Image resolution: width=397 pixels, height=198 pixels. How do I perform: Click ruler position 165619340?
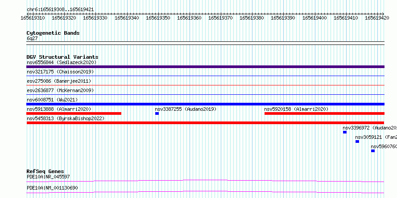(x=127, y=18)
